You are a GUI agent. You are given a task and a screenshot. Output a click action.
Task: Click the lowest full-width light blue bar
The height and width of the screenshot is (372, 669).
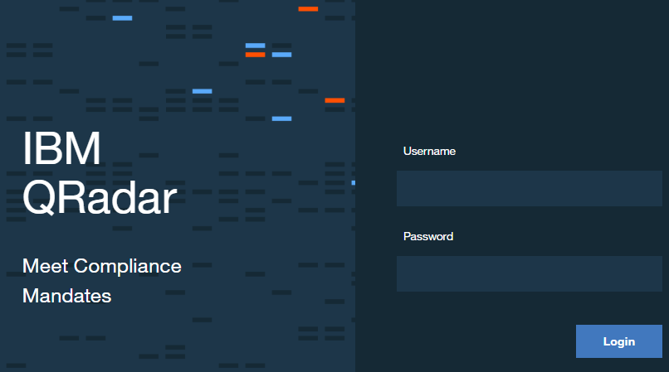pyautogui.click(x=281, y=118)
